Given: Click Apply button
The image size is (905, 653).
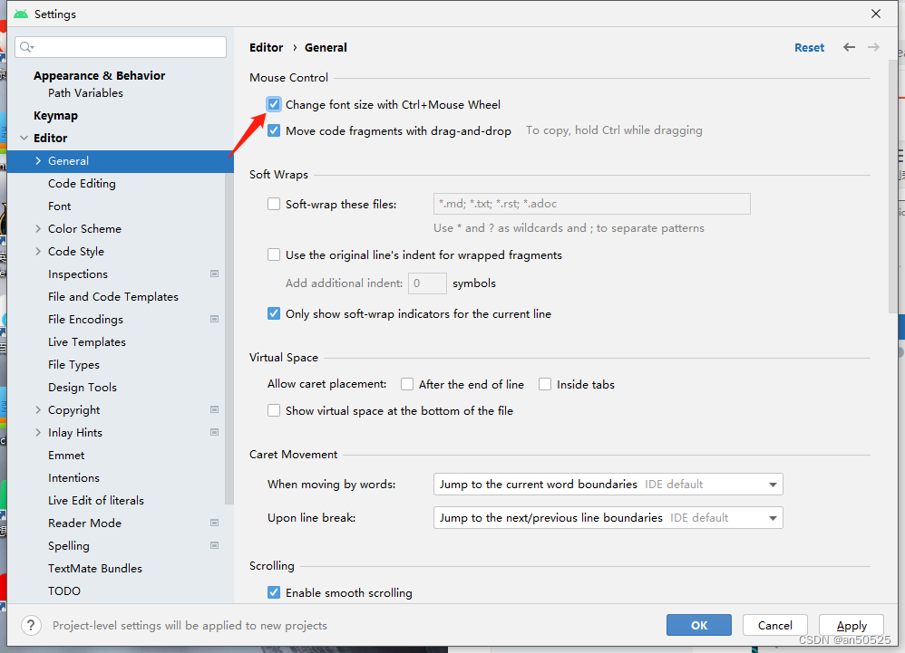Looking at the screenshot, I should pyautogui.click(x=851, y=625).
